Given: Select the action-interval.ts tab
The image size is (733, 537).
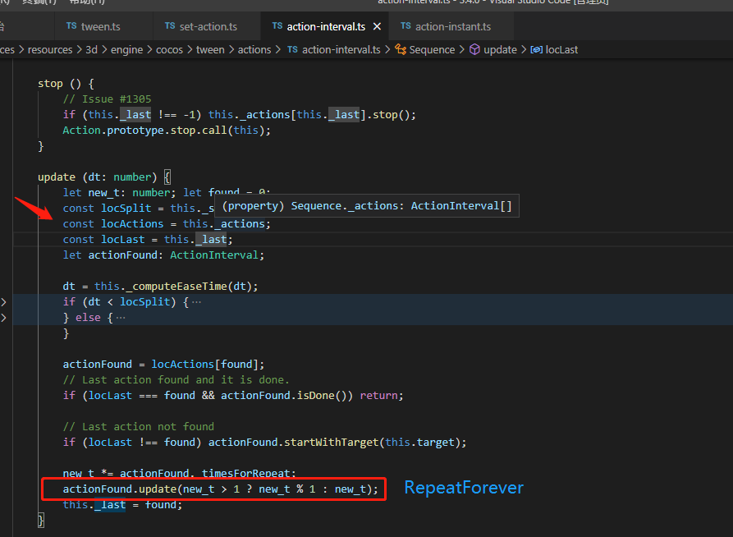Looking at the screenshot, I should (x=326, y=26).
